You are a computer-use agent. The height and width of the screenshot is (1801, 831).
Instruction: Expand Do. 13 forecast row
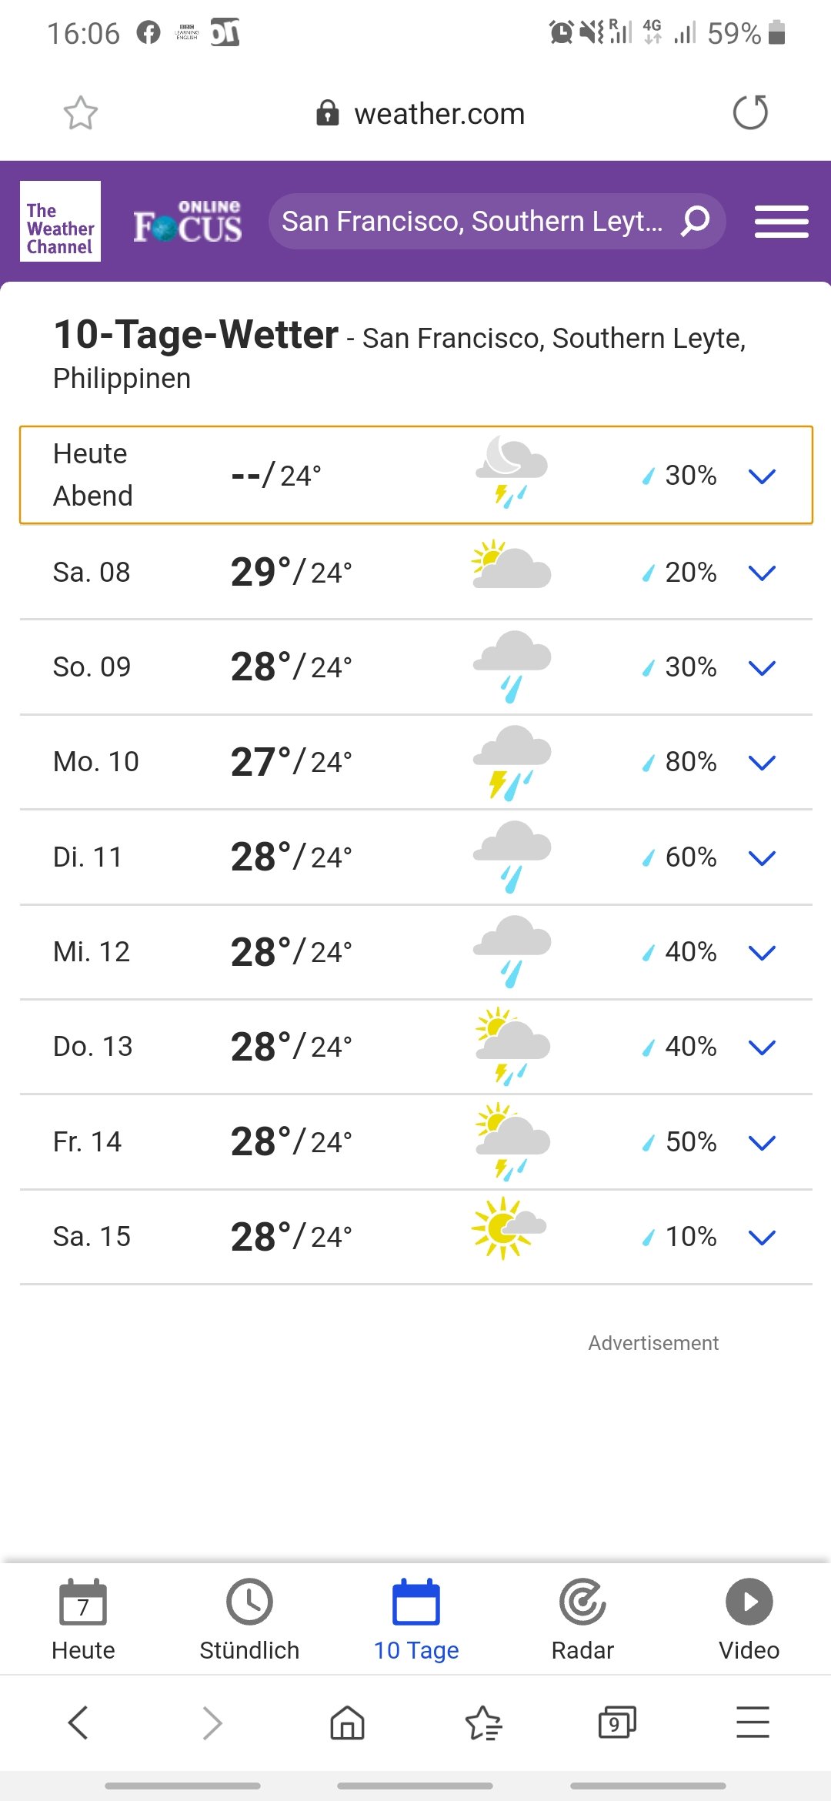tap(762, 1048)
